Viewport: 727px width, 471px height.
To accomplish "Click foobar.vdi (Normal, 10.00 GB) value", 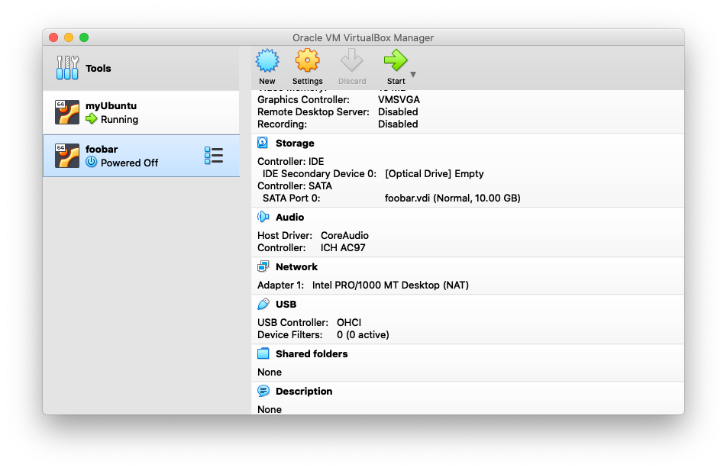I will pyautogui.click(x=453, y=198).
